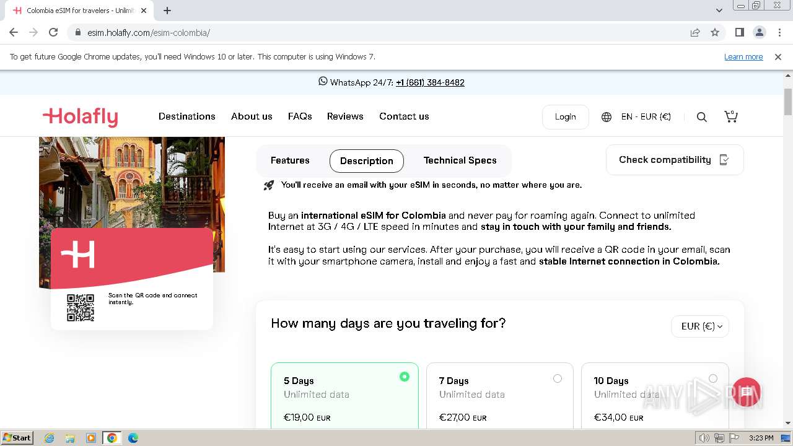The image size is (793, 446).
Task: Bookmark this page with the star icon
Action: tap(715, 32)
